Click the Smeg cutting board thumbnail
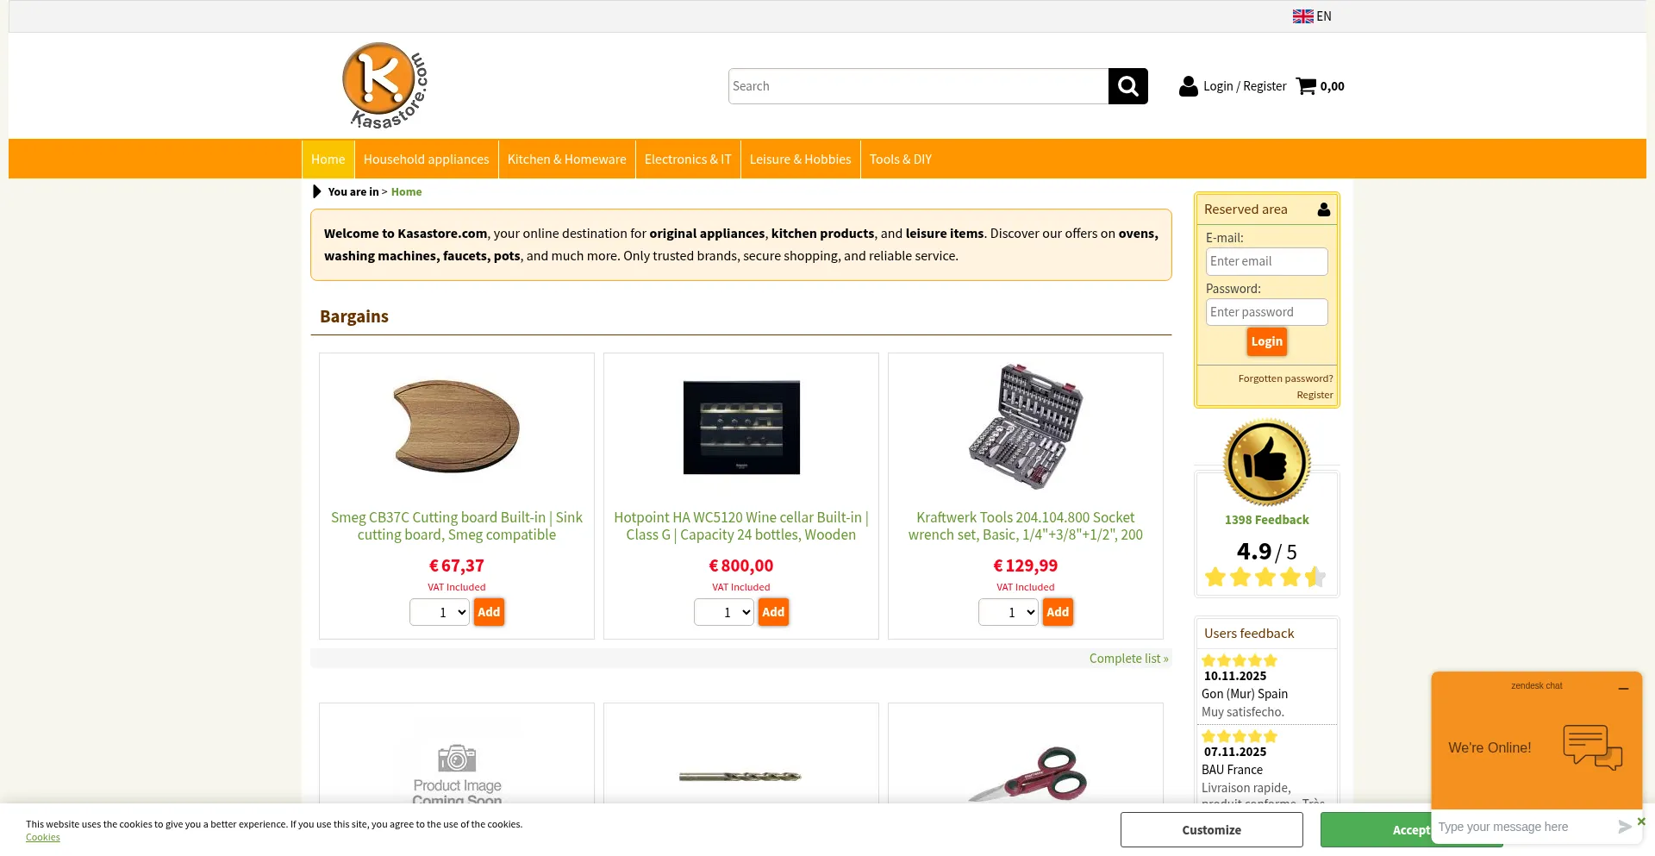The image size is (1655, 856). coord(457,427)
